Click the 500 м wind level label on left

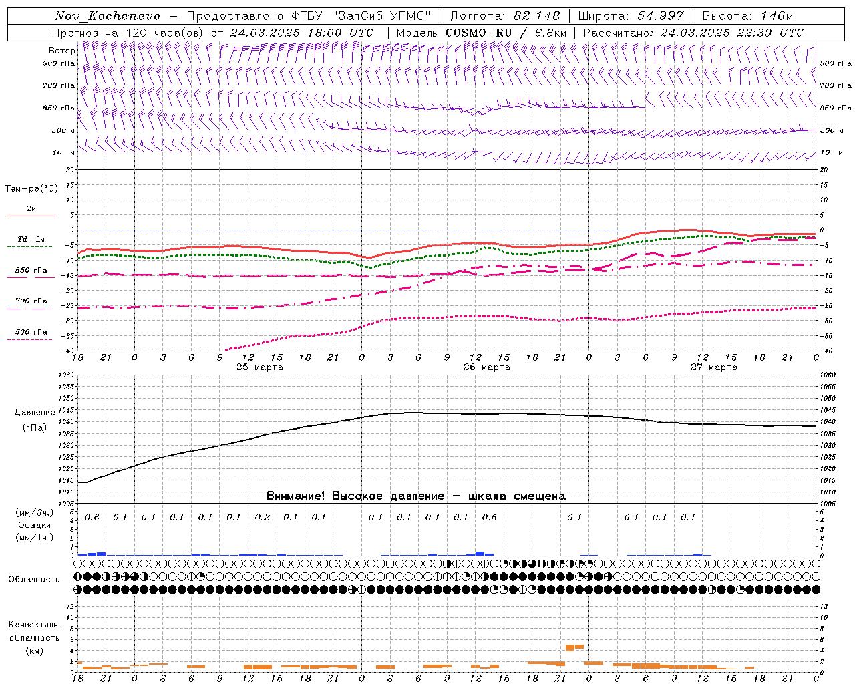[x=63, y=130]
